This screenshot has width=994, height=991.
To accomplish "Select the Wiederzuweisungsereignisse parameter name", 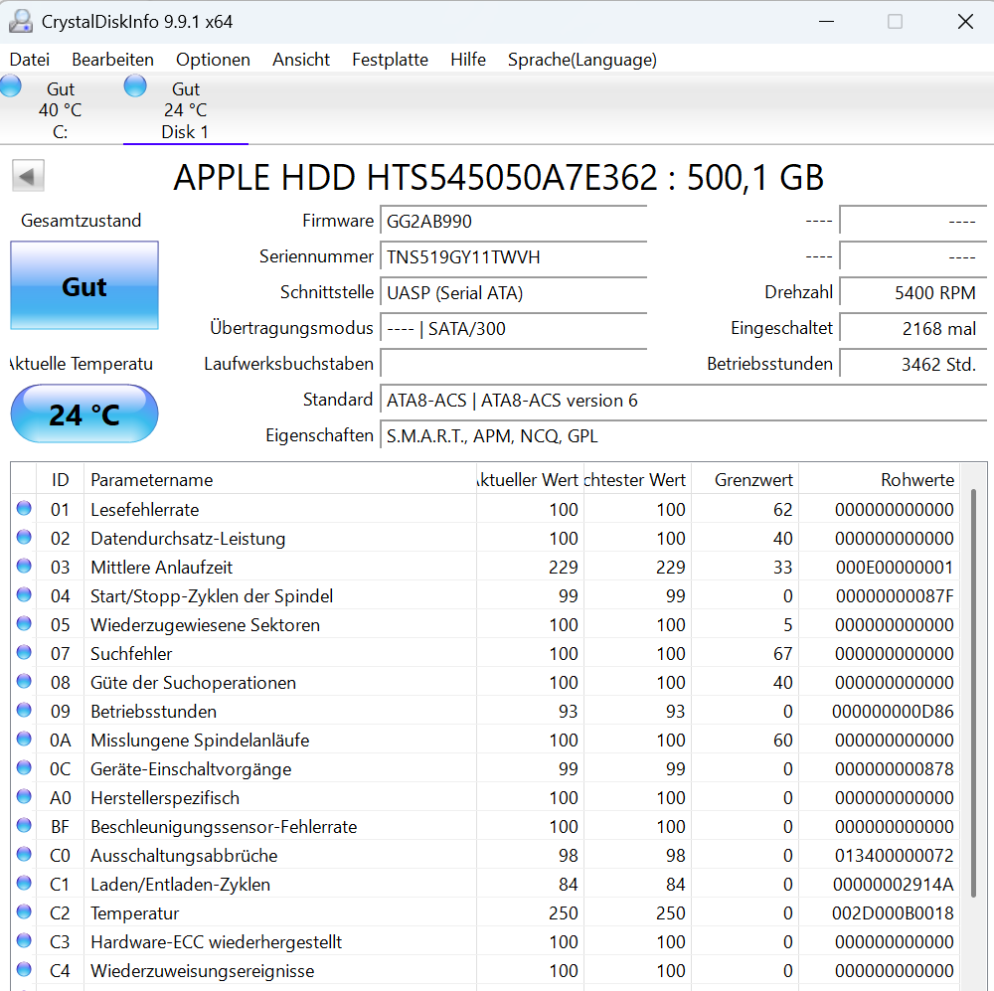I will point(202,971).
